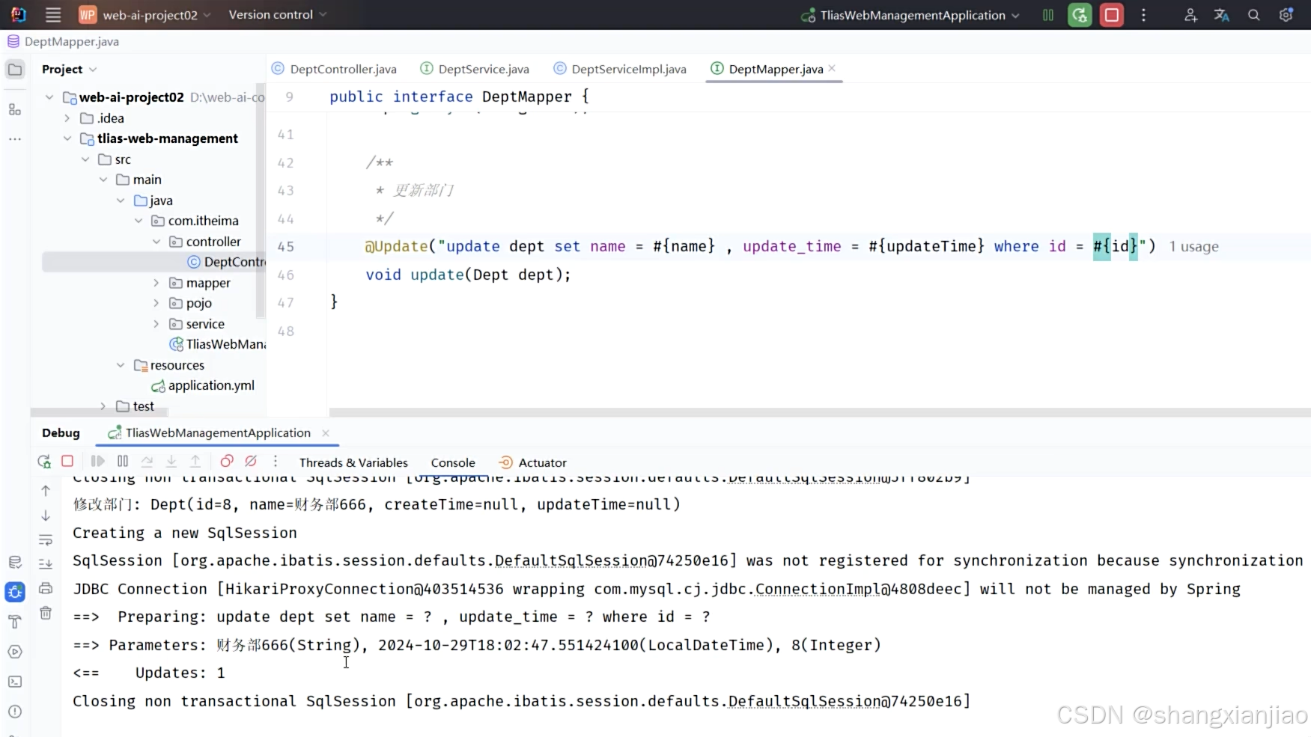Collapse the web-ai-project02 root node

[49, 97]
